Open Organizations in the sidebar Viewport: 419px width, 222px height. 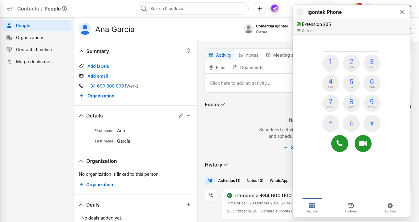click(x=37, y=38)
